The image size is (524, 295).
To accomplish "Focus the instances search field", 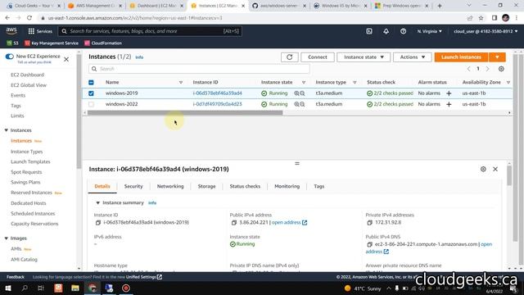I will tap(199, 69).
